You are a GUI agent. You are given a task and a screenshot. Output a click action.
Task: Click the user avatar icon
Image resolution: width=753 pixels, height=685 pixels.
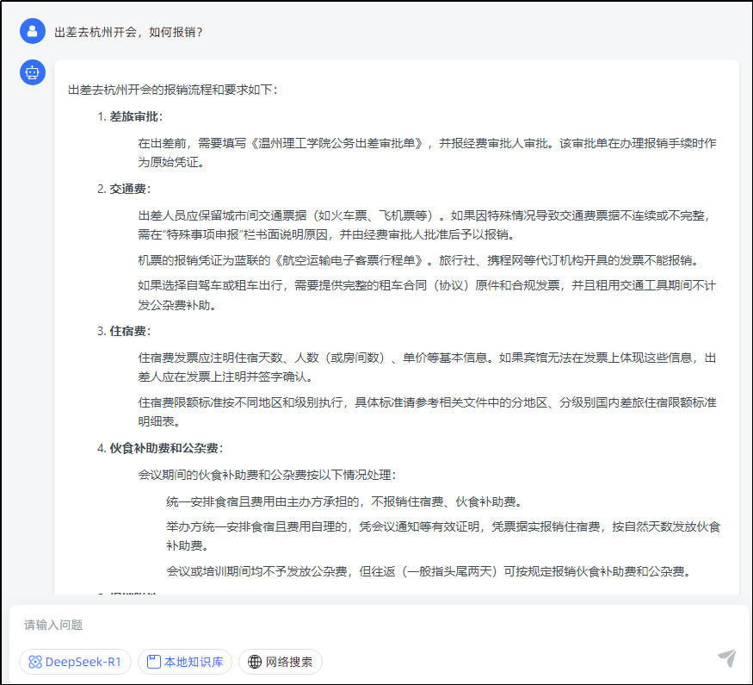pos(32,31)
